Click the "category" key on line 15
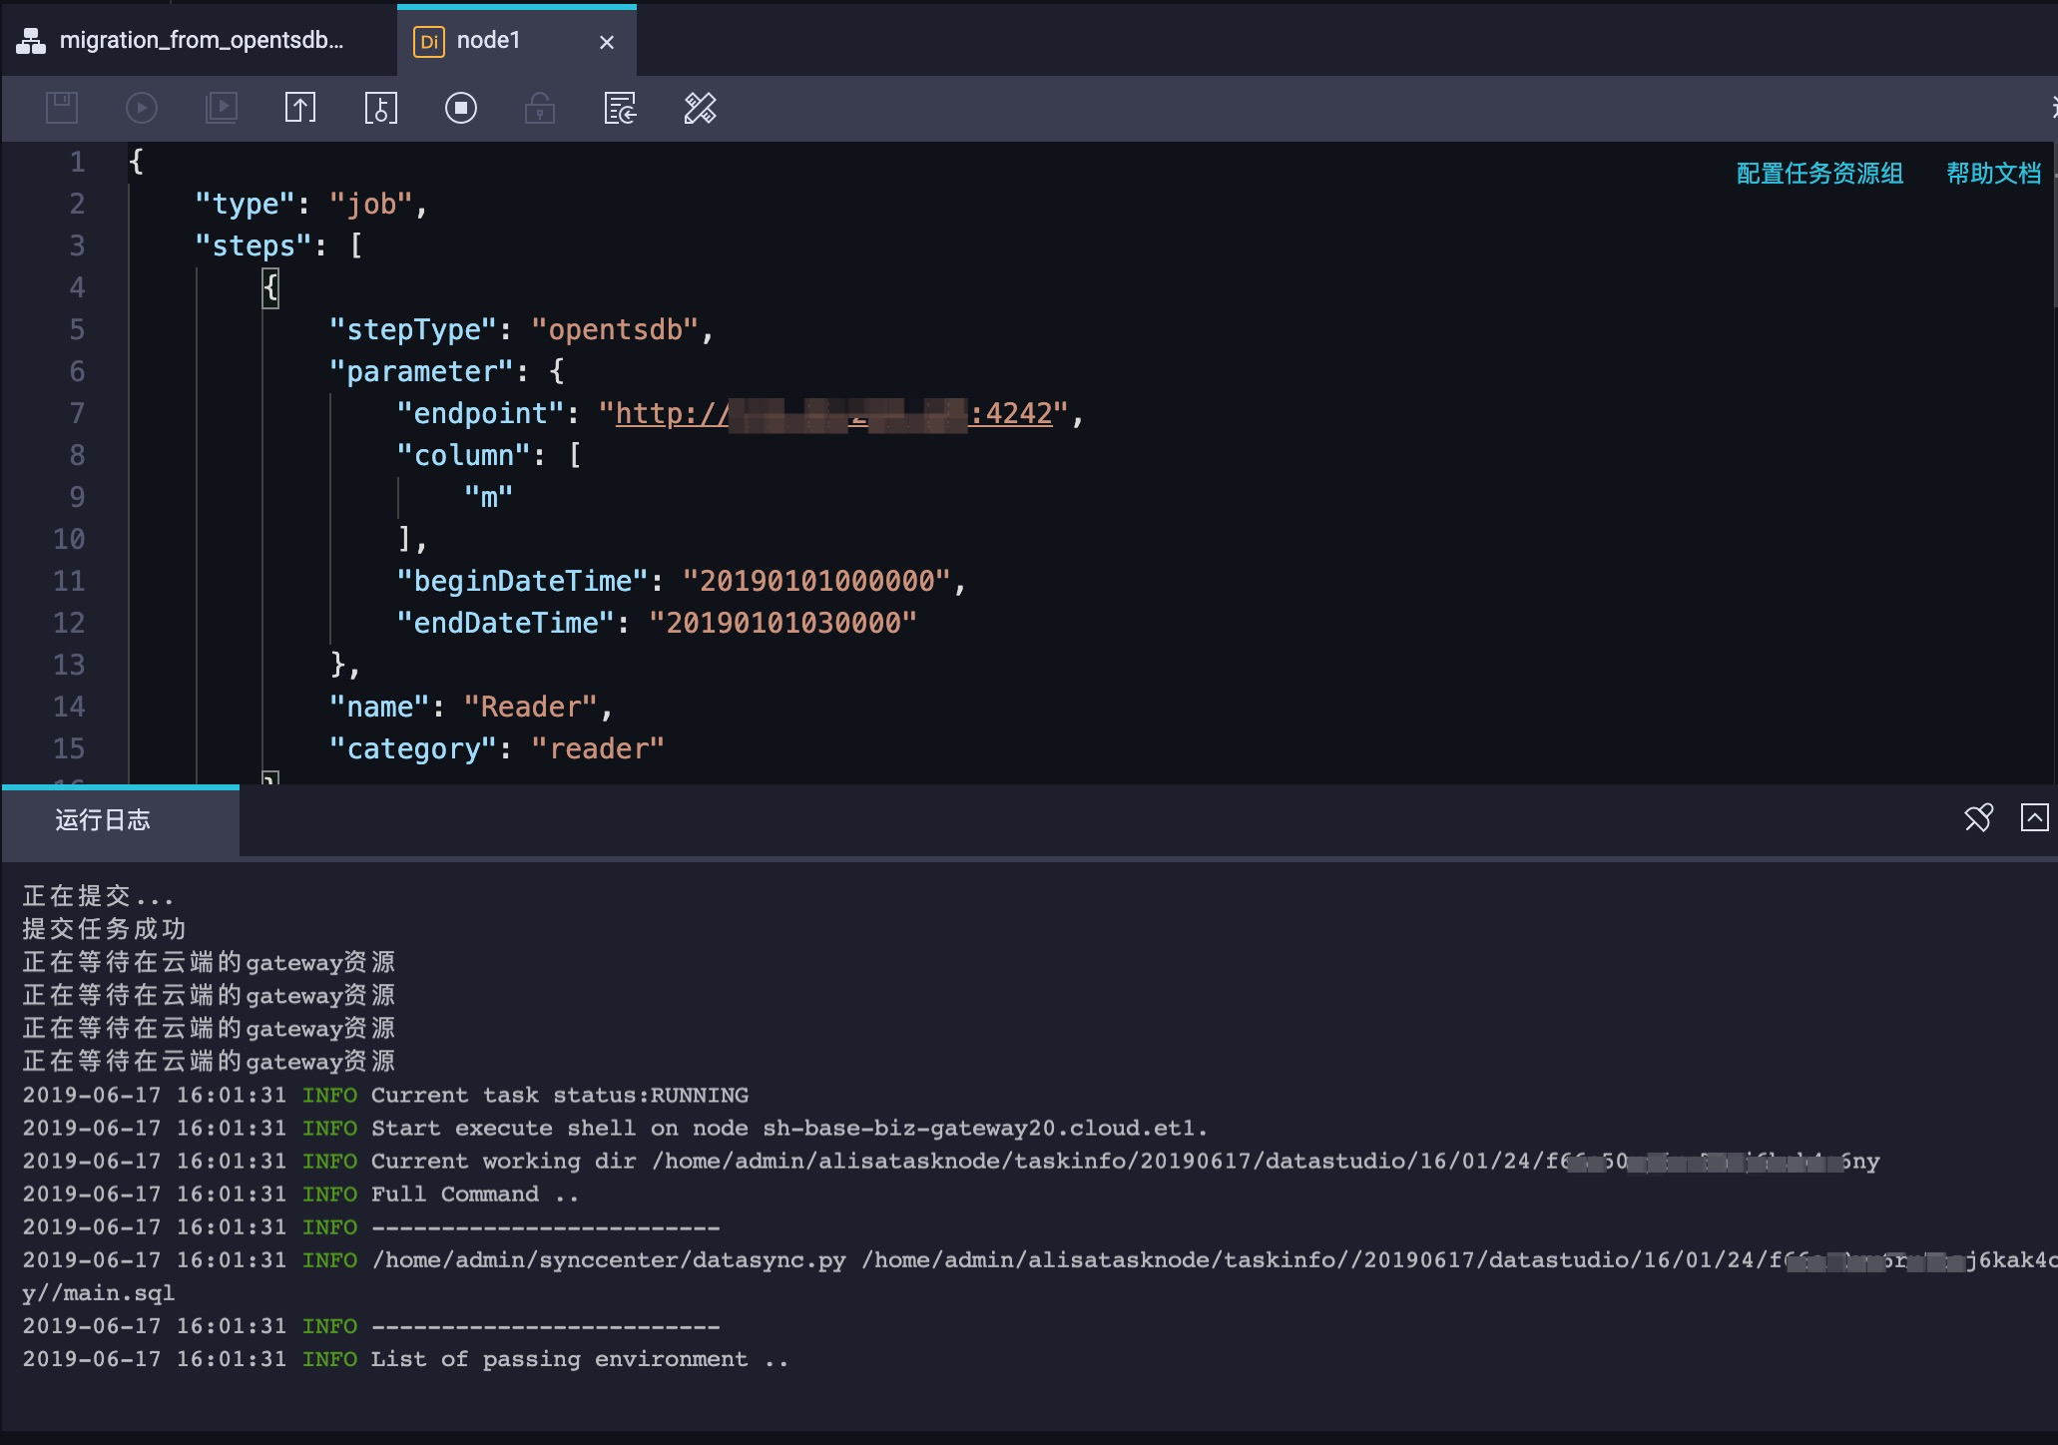 [x=413, y=748]
